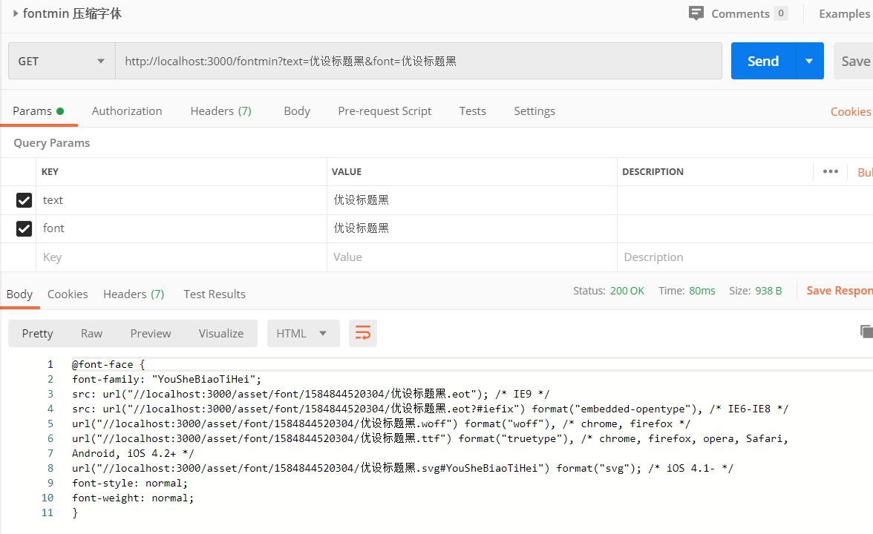
Task: Click the empty Key parameter field
Action: [181, 257]
